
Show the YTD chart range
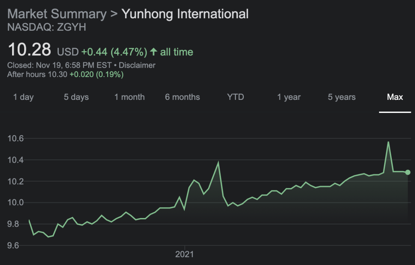click(236, 97)
